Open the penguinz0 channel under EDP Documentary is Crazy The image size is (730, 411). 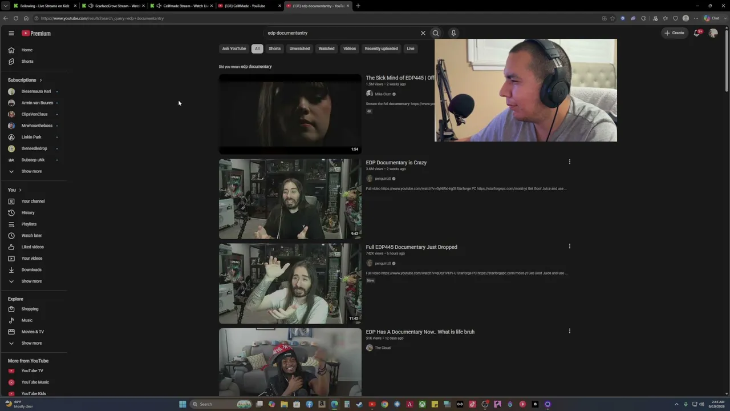[383, 179]
